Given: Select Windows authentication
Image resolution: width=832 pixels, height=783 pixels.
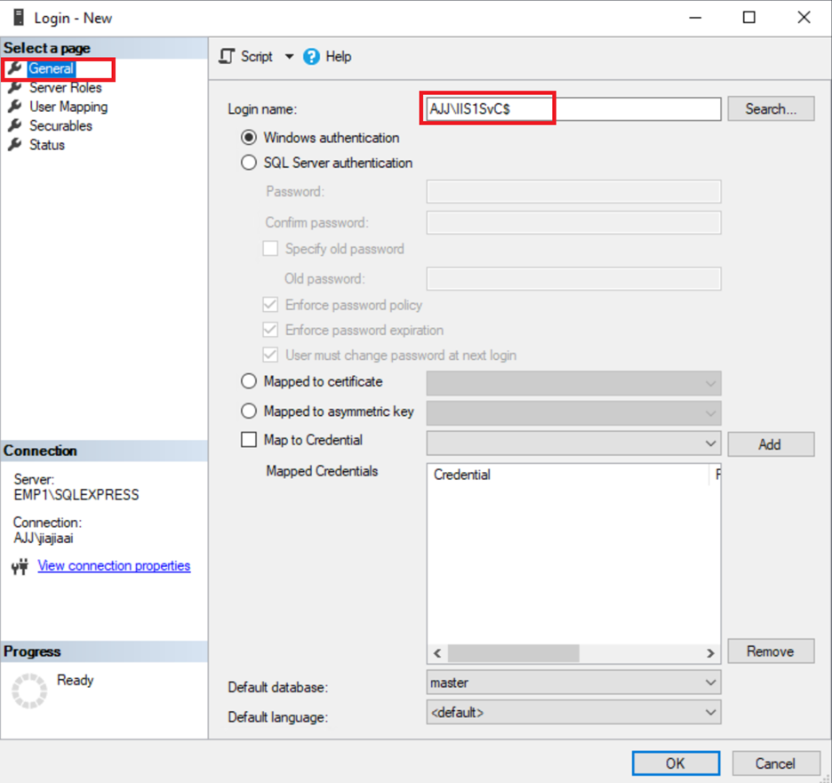Looking at the screenshot, I should [x=249, y=138].
